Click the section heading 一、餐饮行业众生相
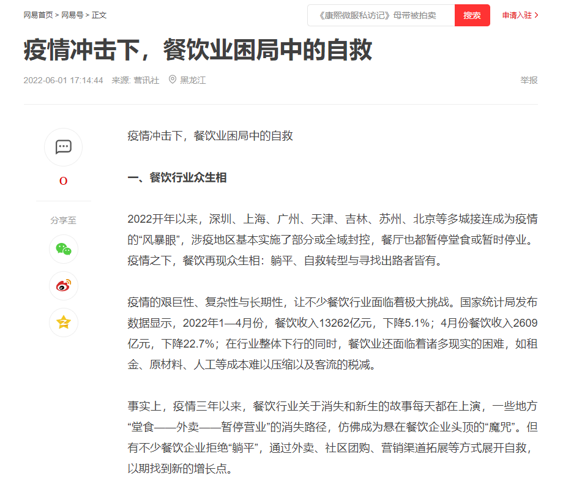The width and height of the screenshot is (571, 481). [177, 177]
